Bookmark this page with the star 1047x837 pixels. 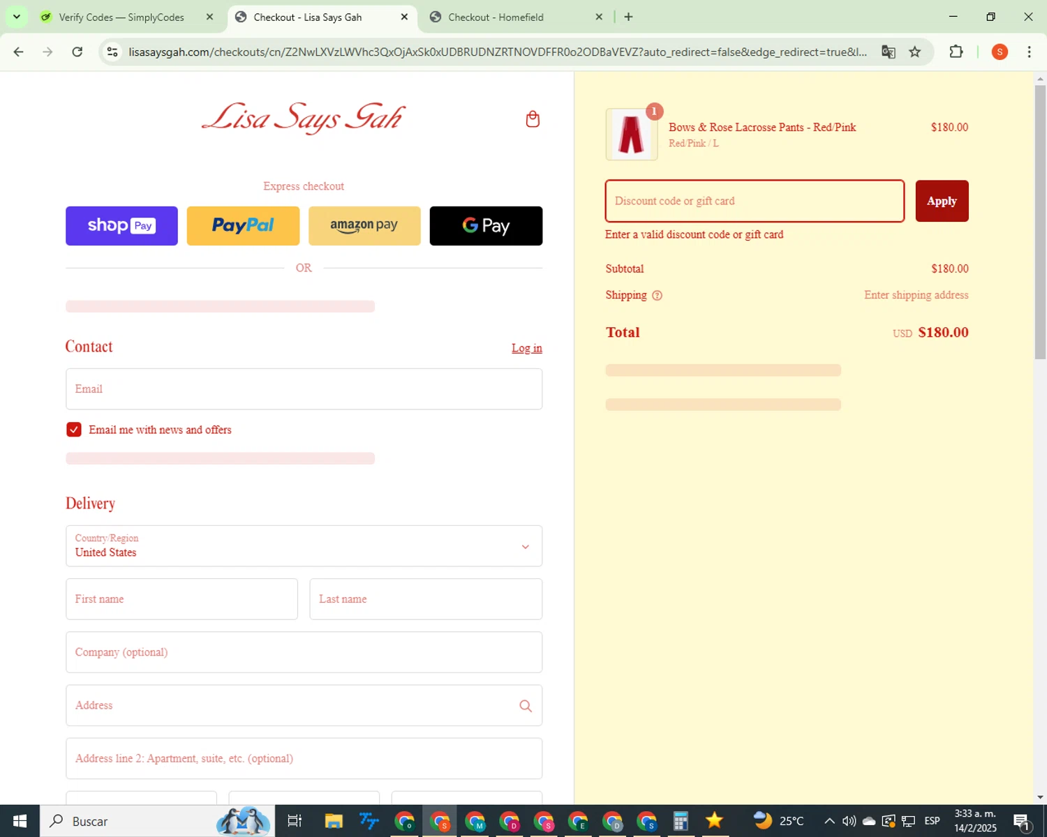pos(915,52)
